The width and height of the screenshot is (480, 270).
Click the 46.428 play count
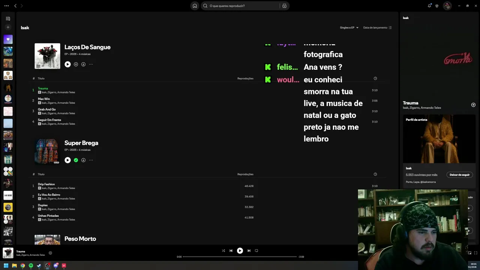point(249,186)
